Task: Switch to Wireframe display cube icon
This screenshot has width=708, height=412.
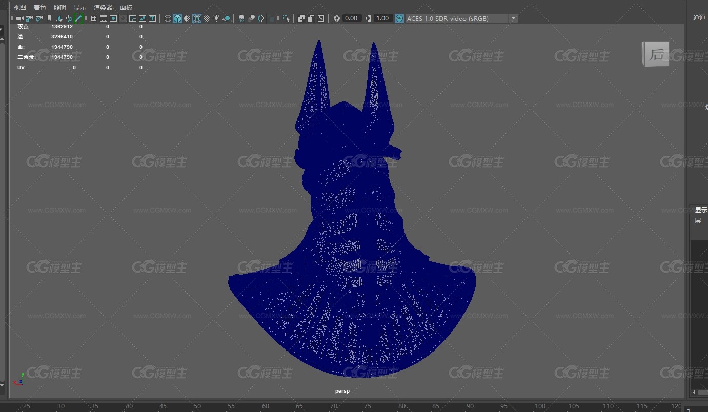Action: [x=168, y=18]
